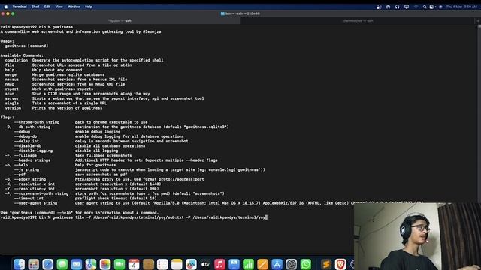Open the Edit menu
This screenshot has height=270, width=481.
pos(47,7)
